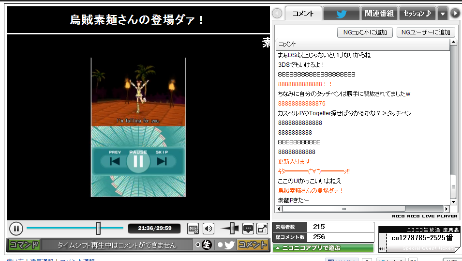Image resolution: width=462 pixels, height=261 pixels.
Task: Click the コメント column header
Action: [363, 44]
